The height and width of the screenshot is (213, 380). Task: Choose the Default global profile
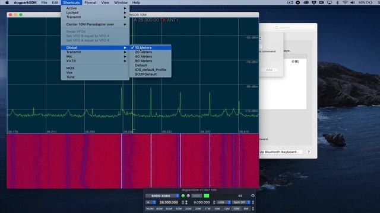tap(150, 65)
